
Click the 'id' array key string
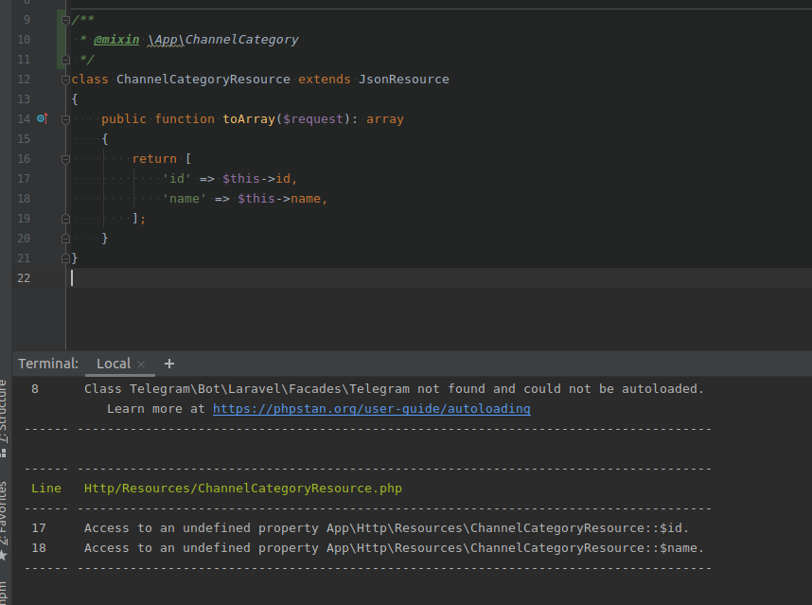tap(177, 179)
